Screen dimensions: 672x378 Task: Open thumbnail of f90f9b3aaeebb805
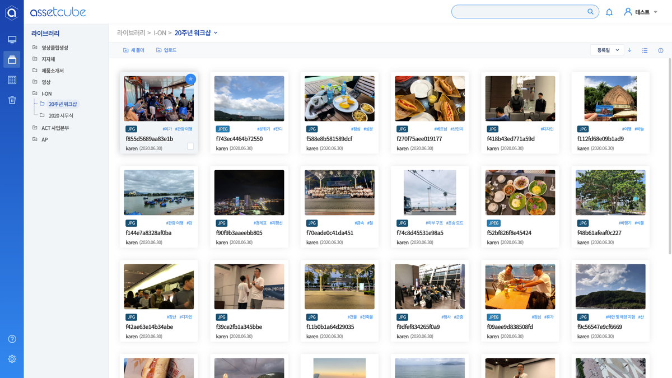point(249,193)
